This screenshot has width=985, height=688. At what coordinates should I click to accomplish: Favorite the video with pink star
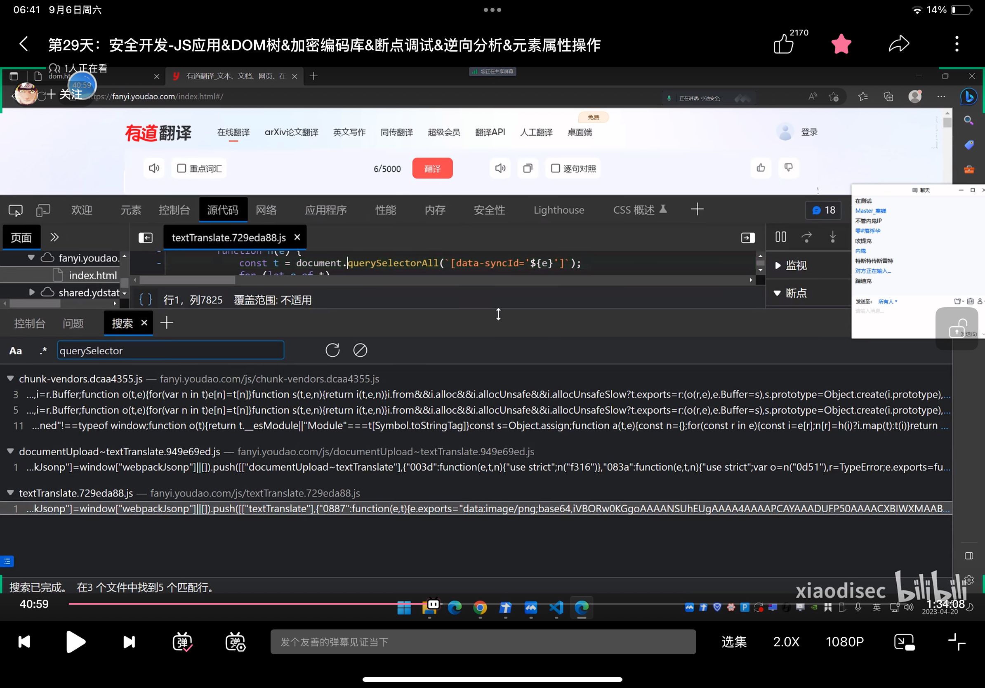[x=841, y=44]
